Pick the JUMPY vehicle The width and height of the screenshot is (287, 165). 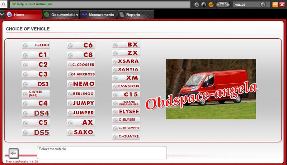[x=81, y=103]
